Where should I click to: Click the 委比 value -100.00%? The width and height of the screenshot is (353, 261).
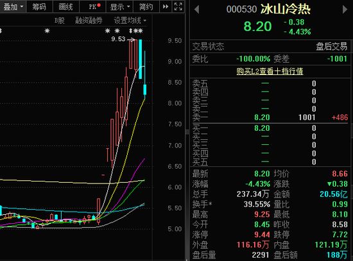point(254,59)
